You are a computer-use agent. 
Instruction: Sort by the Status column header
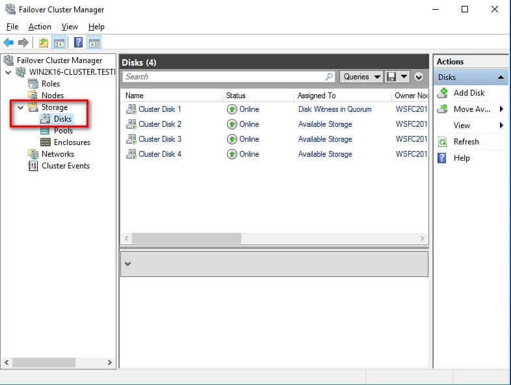(236, 96)
